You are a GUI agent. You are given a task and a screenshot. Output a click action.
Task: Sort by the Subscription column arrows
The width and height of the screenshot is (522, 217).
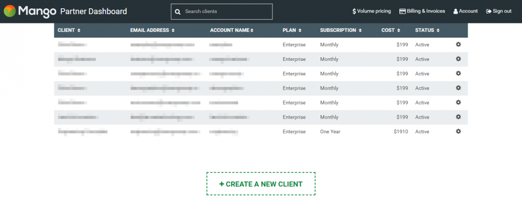pos(360,31)
